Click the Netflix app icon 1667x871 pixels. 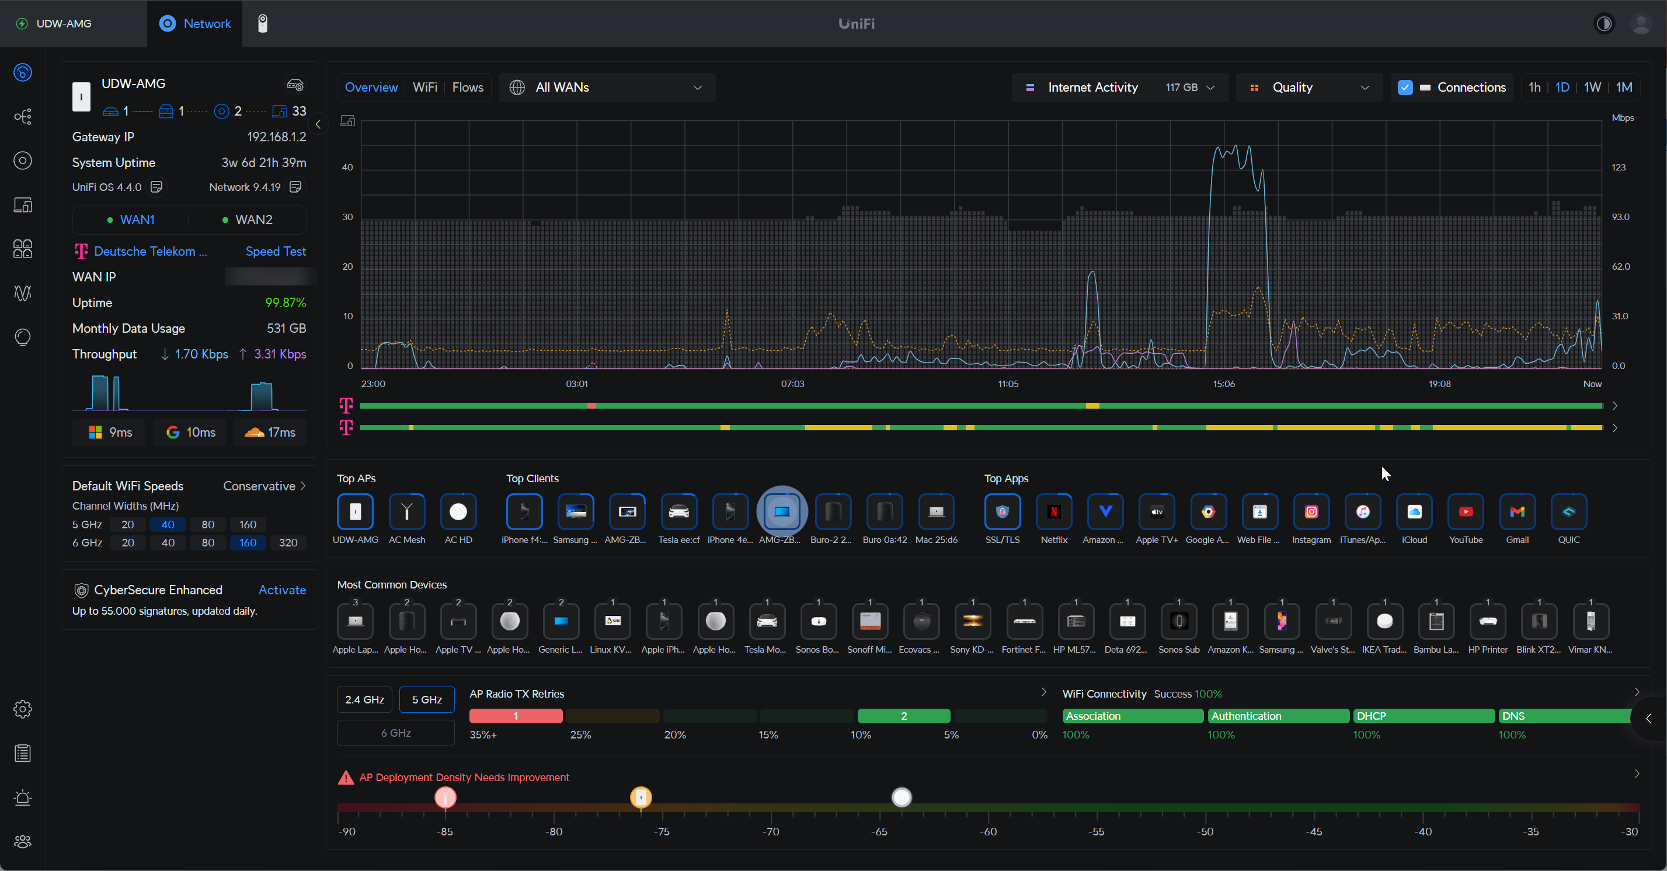point(1053,512)
